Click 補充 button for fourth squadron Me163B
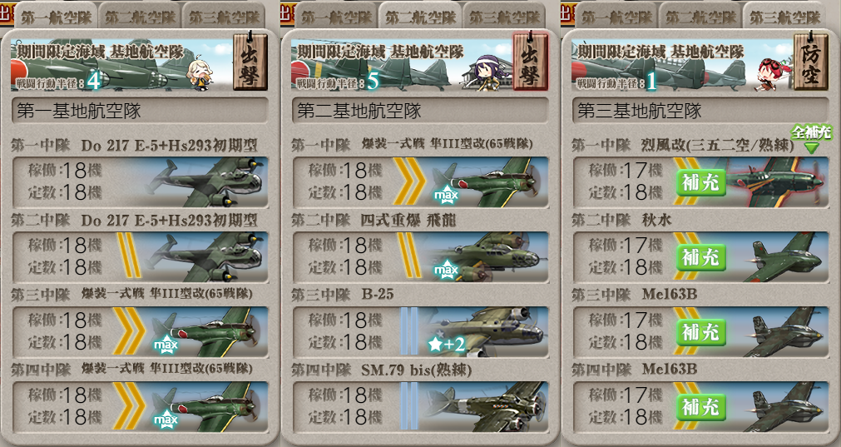 tap(700, 407)
